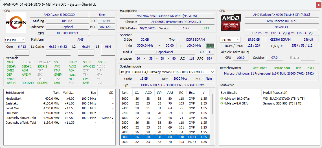
Task: Click the AES-NI feature label
Action: [x=12, y=83]
